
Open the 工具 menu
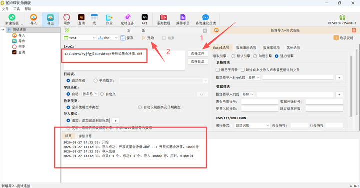pos(17,9)
